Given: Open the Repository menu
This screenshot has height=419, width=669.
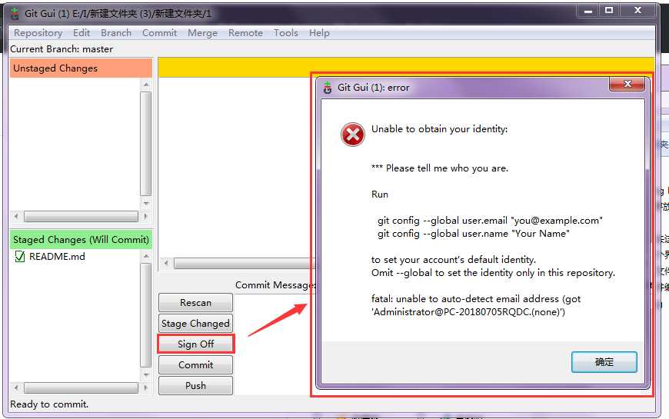Looking at the screenshot, I should pos(38,33).
